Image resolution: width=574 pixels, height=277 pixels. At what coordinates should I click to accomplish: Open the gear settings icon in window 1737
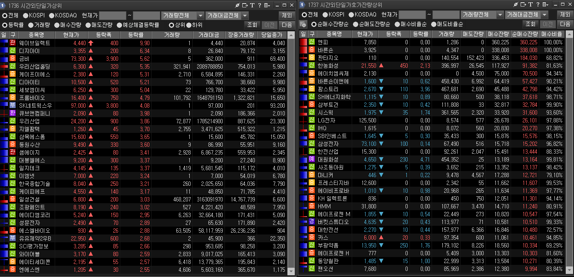pos(304,24)
